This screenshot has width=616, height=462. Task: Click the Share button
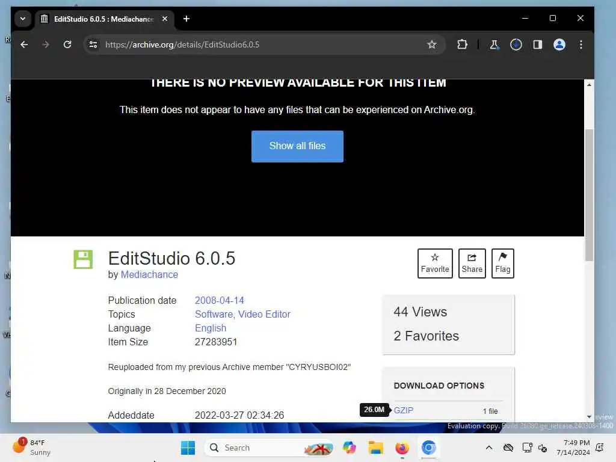(472, 263)
